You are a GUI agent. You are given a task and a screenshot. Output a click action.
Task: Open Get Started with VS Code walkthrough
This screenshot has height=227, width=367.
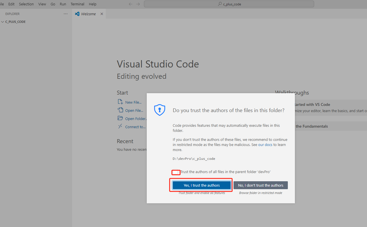coord(331,107)
